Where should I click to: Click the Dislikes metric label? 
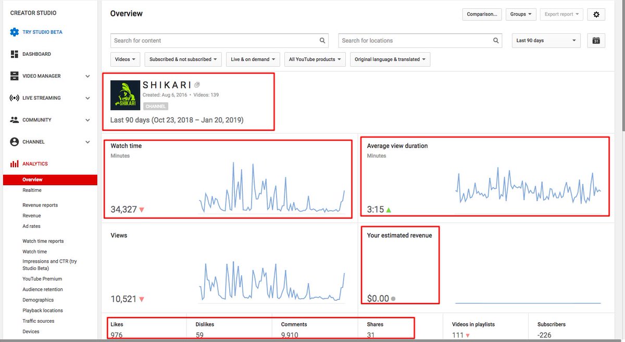point(205,324)
